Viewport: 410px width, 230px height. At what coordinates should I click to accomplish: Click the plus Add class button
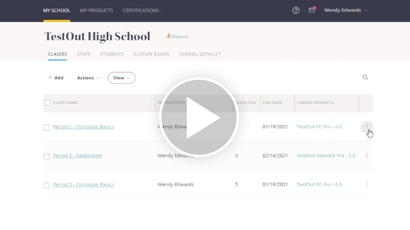[x=56, y=78]
